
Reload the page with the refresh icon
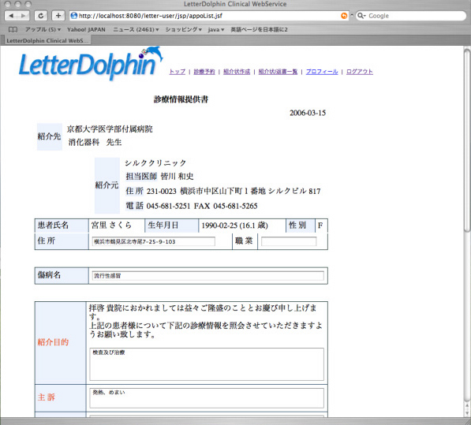(41, 16)
